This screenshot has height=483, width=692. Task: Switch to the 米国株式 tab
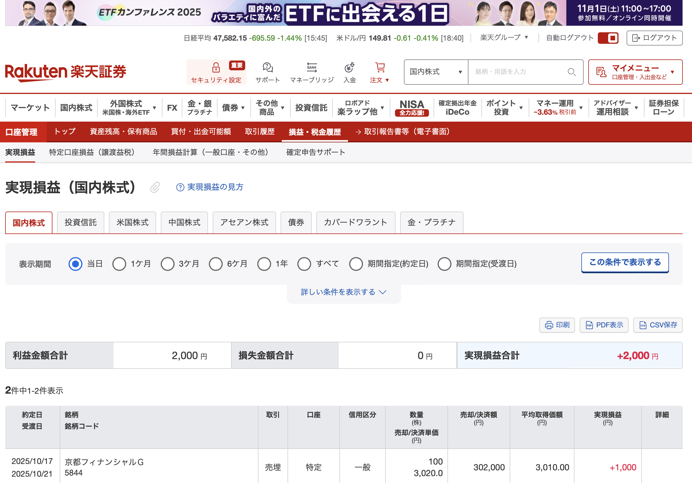(132, 222)
